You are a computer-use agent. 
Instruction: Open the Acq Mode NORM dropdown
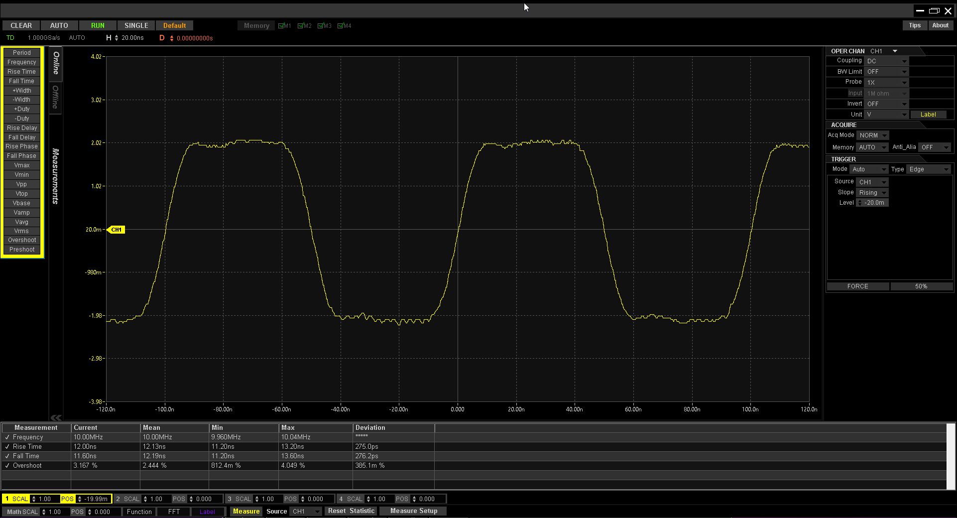[x=873, y=135]
